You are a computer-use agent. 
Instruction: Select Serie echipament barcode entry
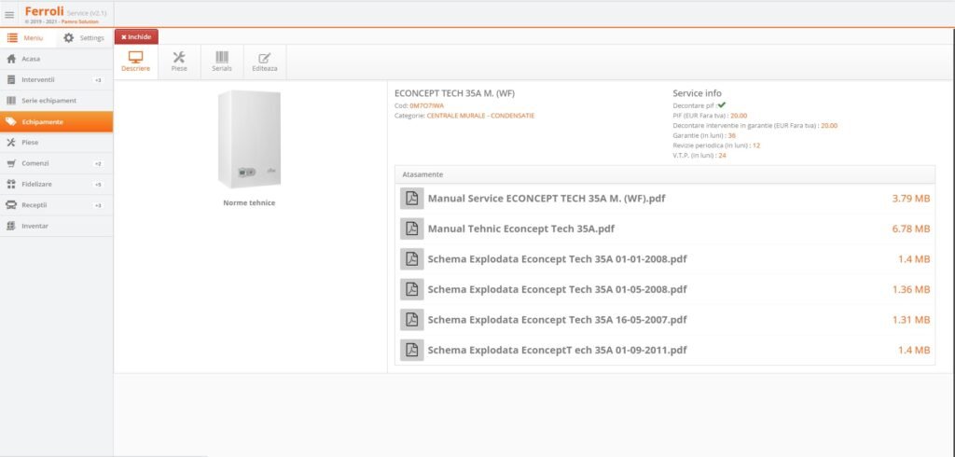[48, 101]
